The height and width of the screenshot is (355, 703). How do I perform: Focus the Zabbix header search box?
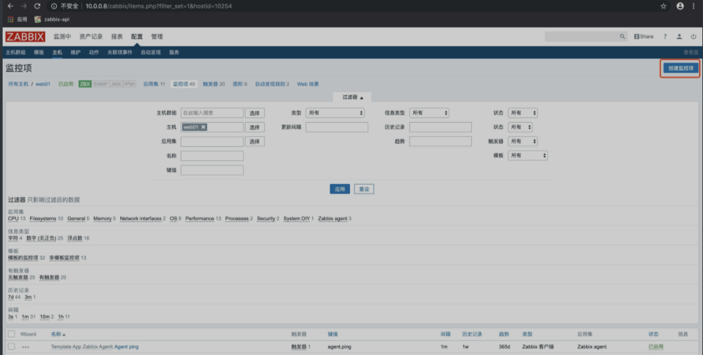pos(581,37)
